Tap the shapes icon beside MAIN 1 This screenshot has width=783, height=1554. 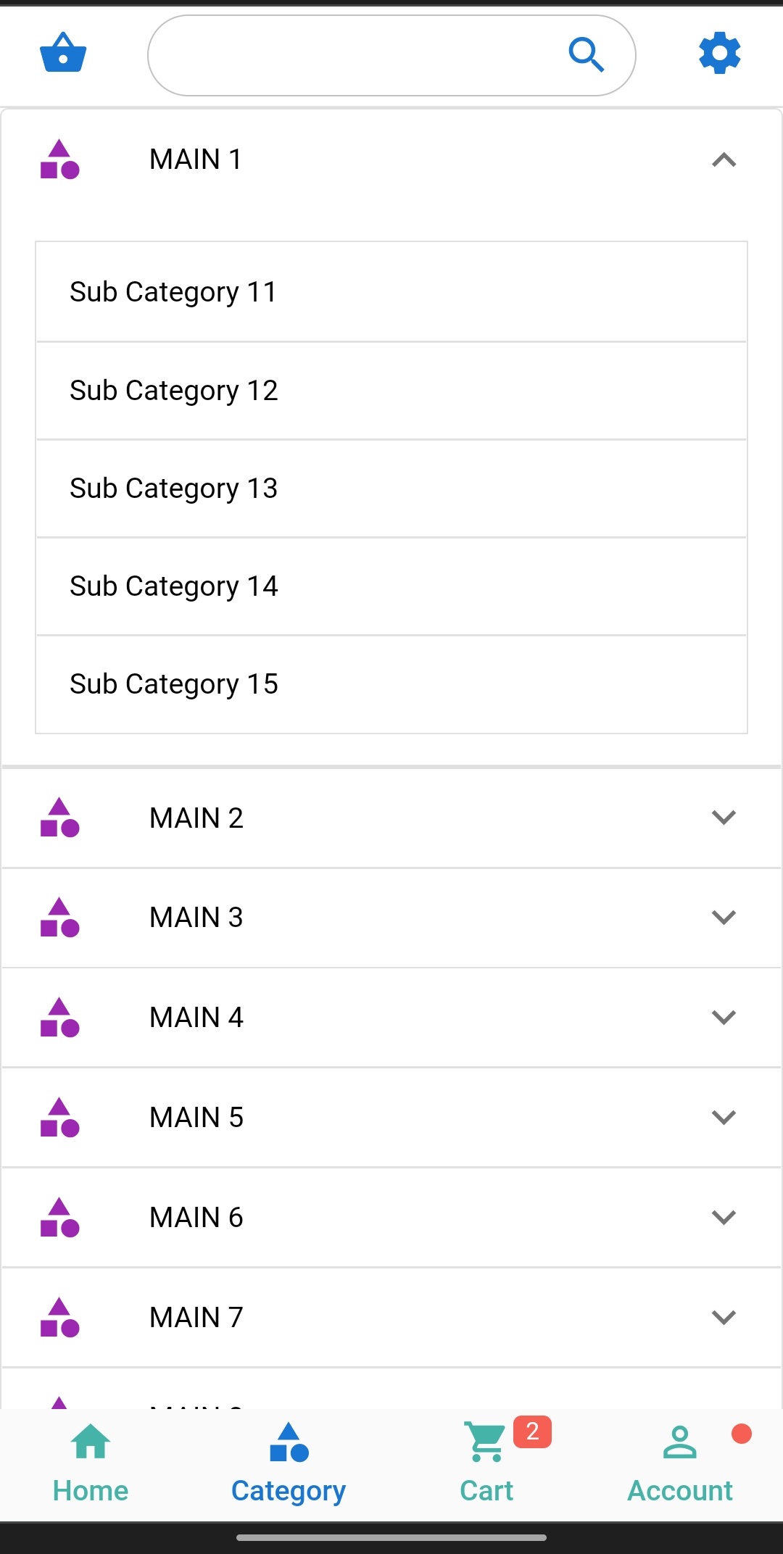59,159
